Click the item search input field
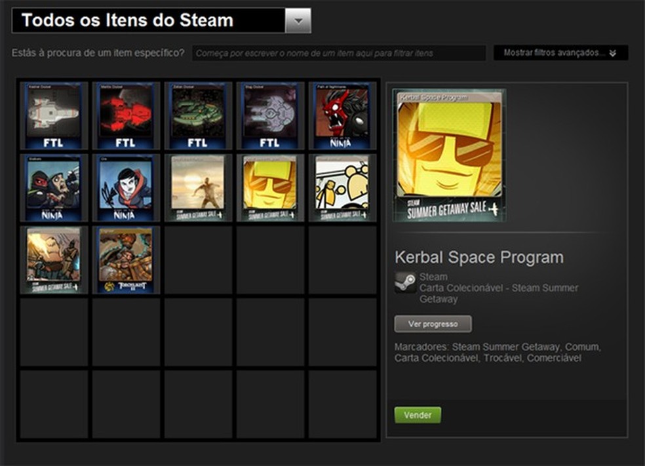Image resolution: width=645 pixels, height=466 pixels. (x=338, y=54)
